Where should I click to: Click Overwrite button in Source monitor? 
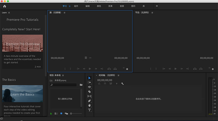tap(115, 69)
